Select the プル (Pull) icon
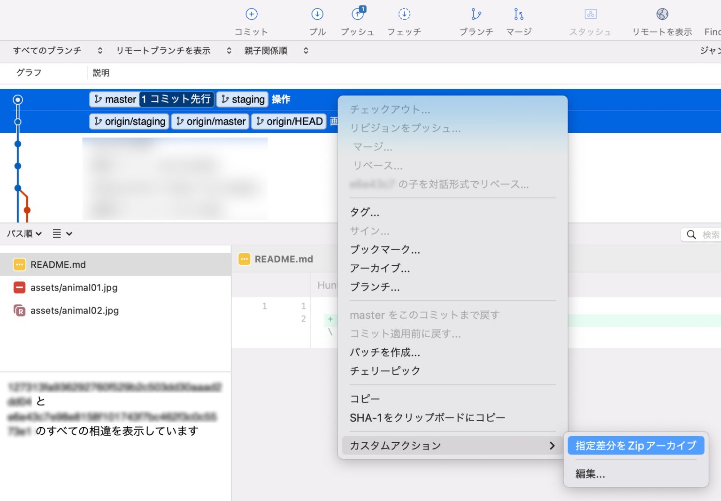721x501 pixels. 317,20
